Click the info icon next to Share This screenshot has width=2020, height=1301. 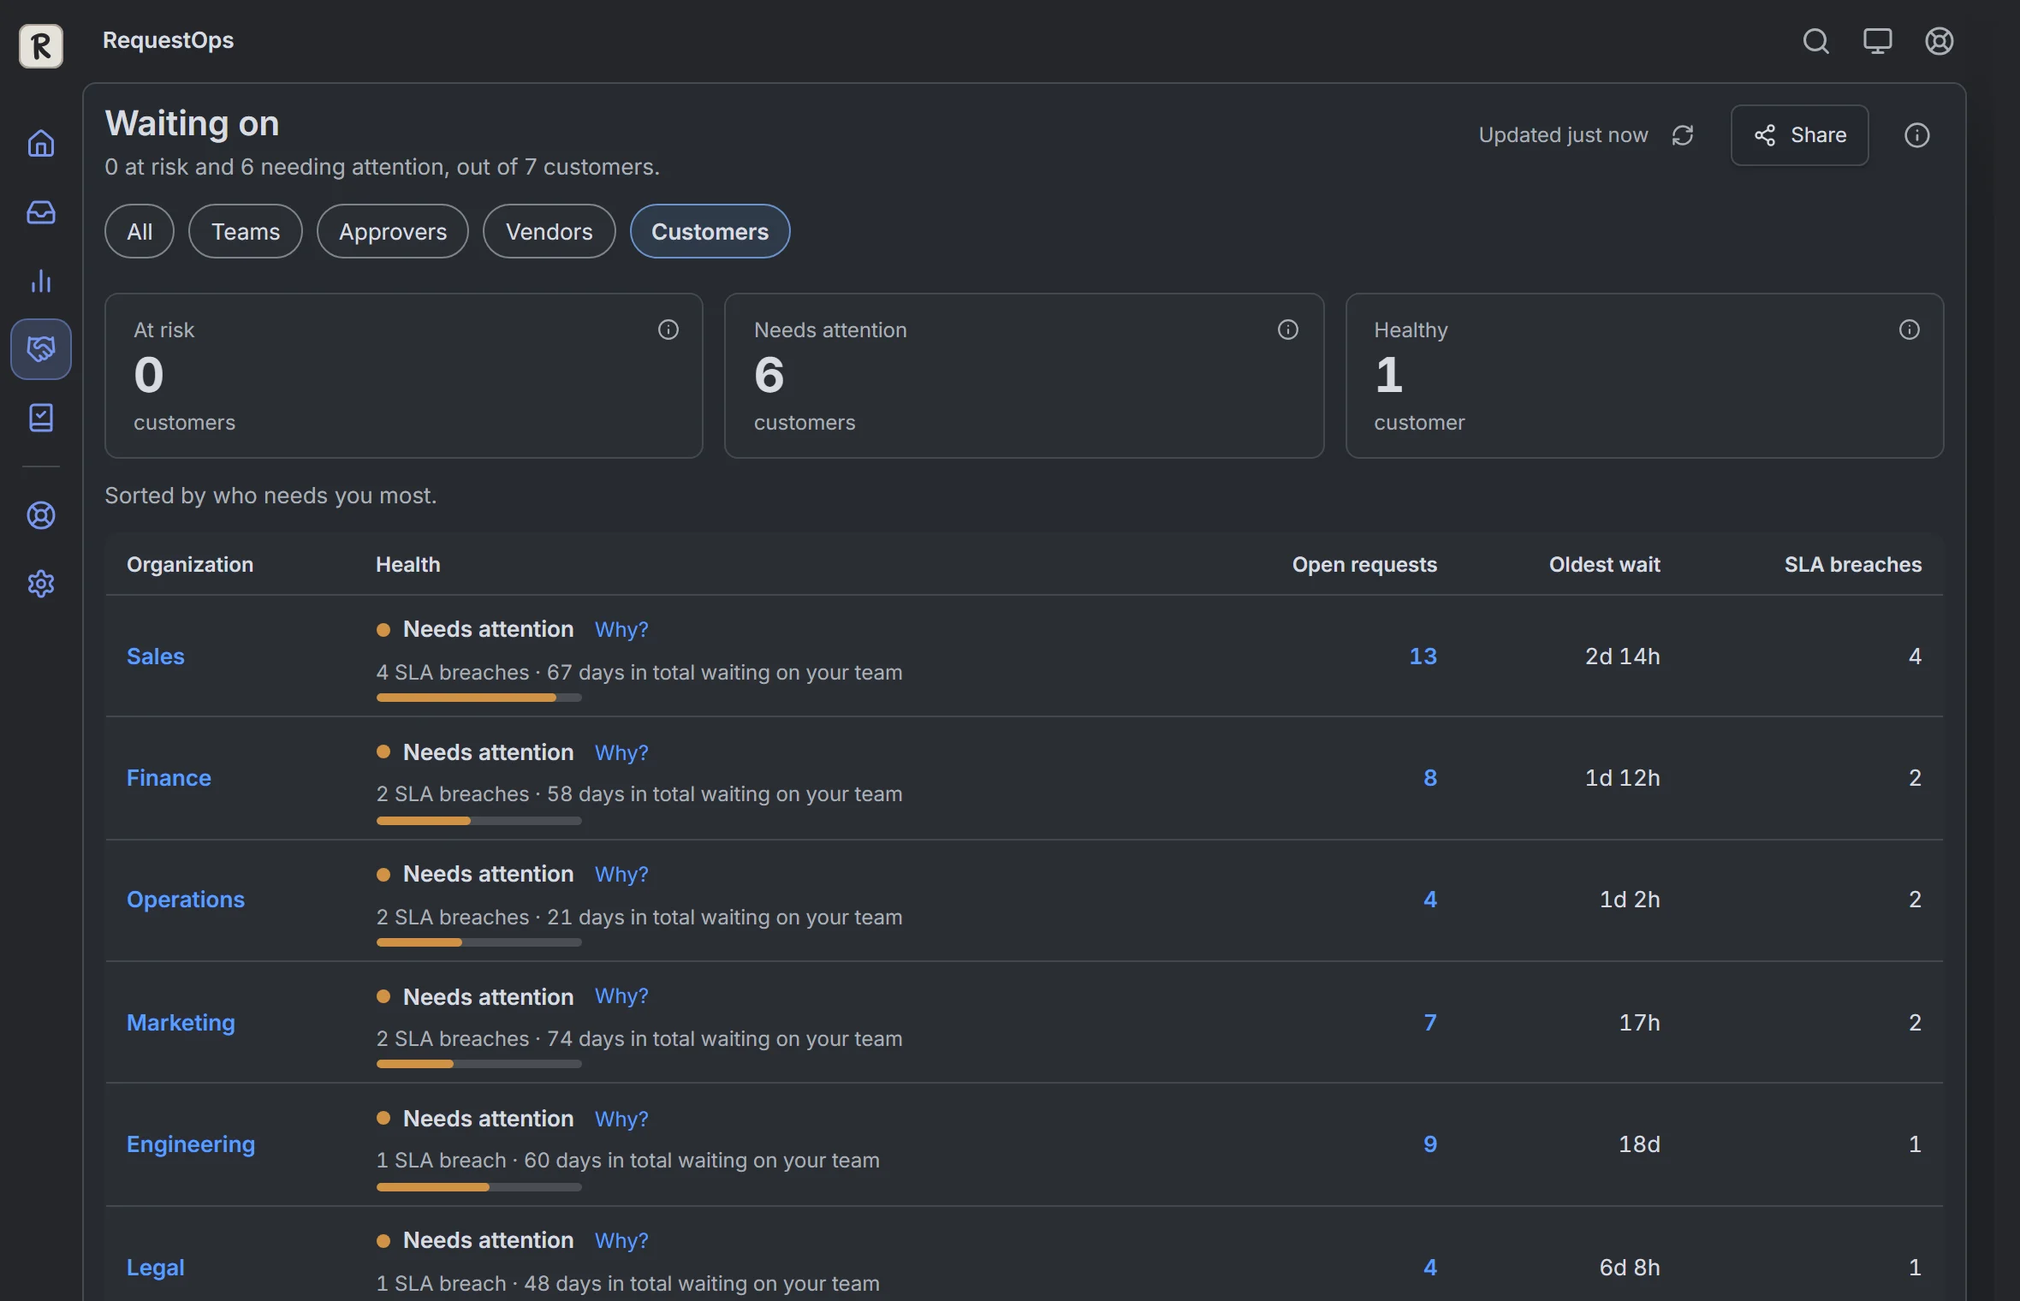pos(1916,135)
